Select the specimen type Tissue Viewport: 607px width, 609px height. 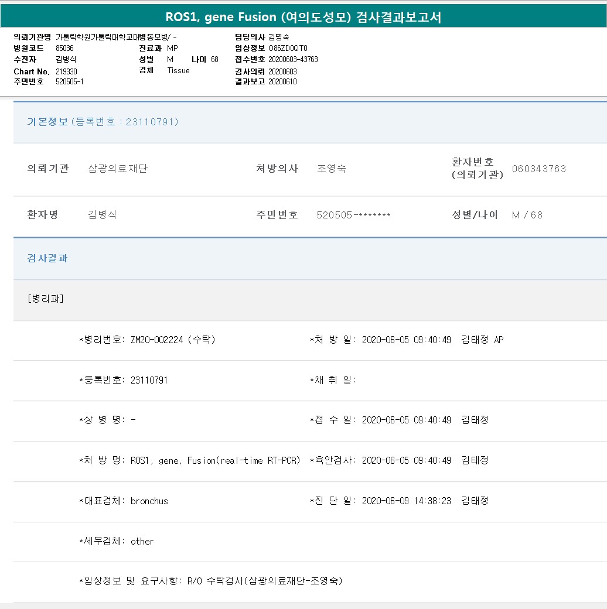[178, 70]
